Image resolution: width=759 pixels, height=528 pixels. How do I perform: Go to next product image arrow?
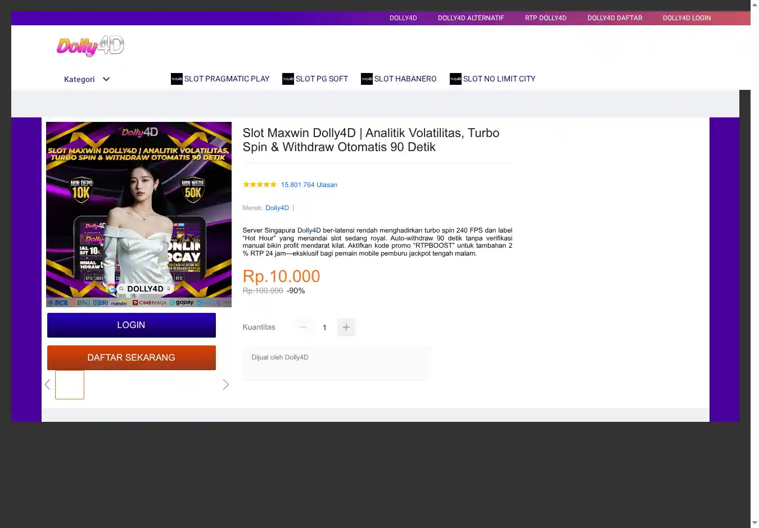pos(225,385)
